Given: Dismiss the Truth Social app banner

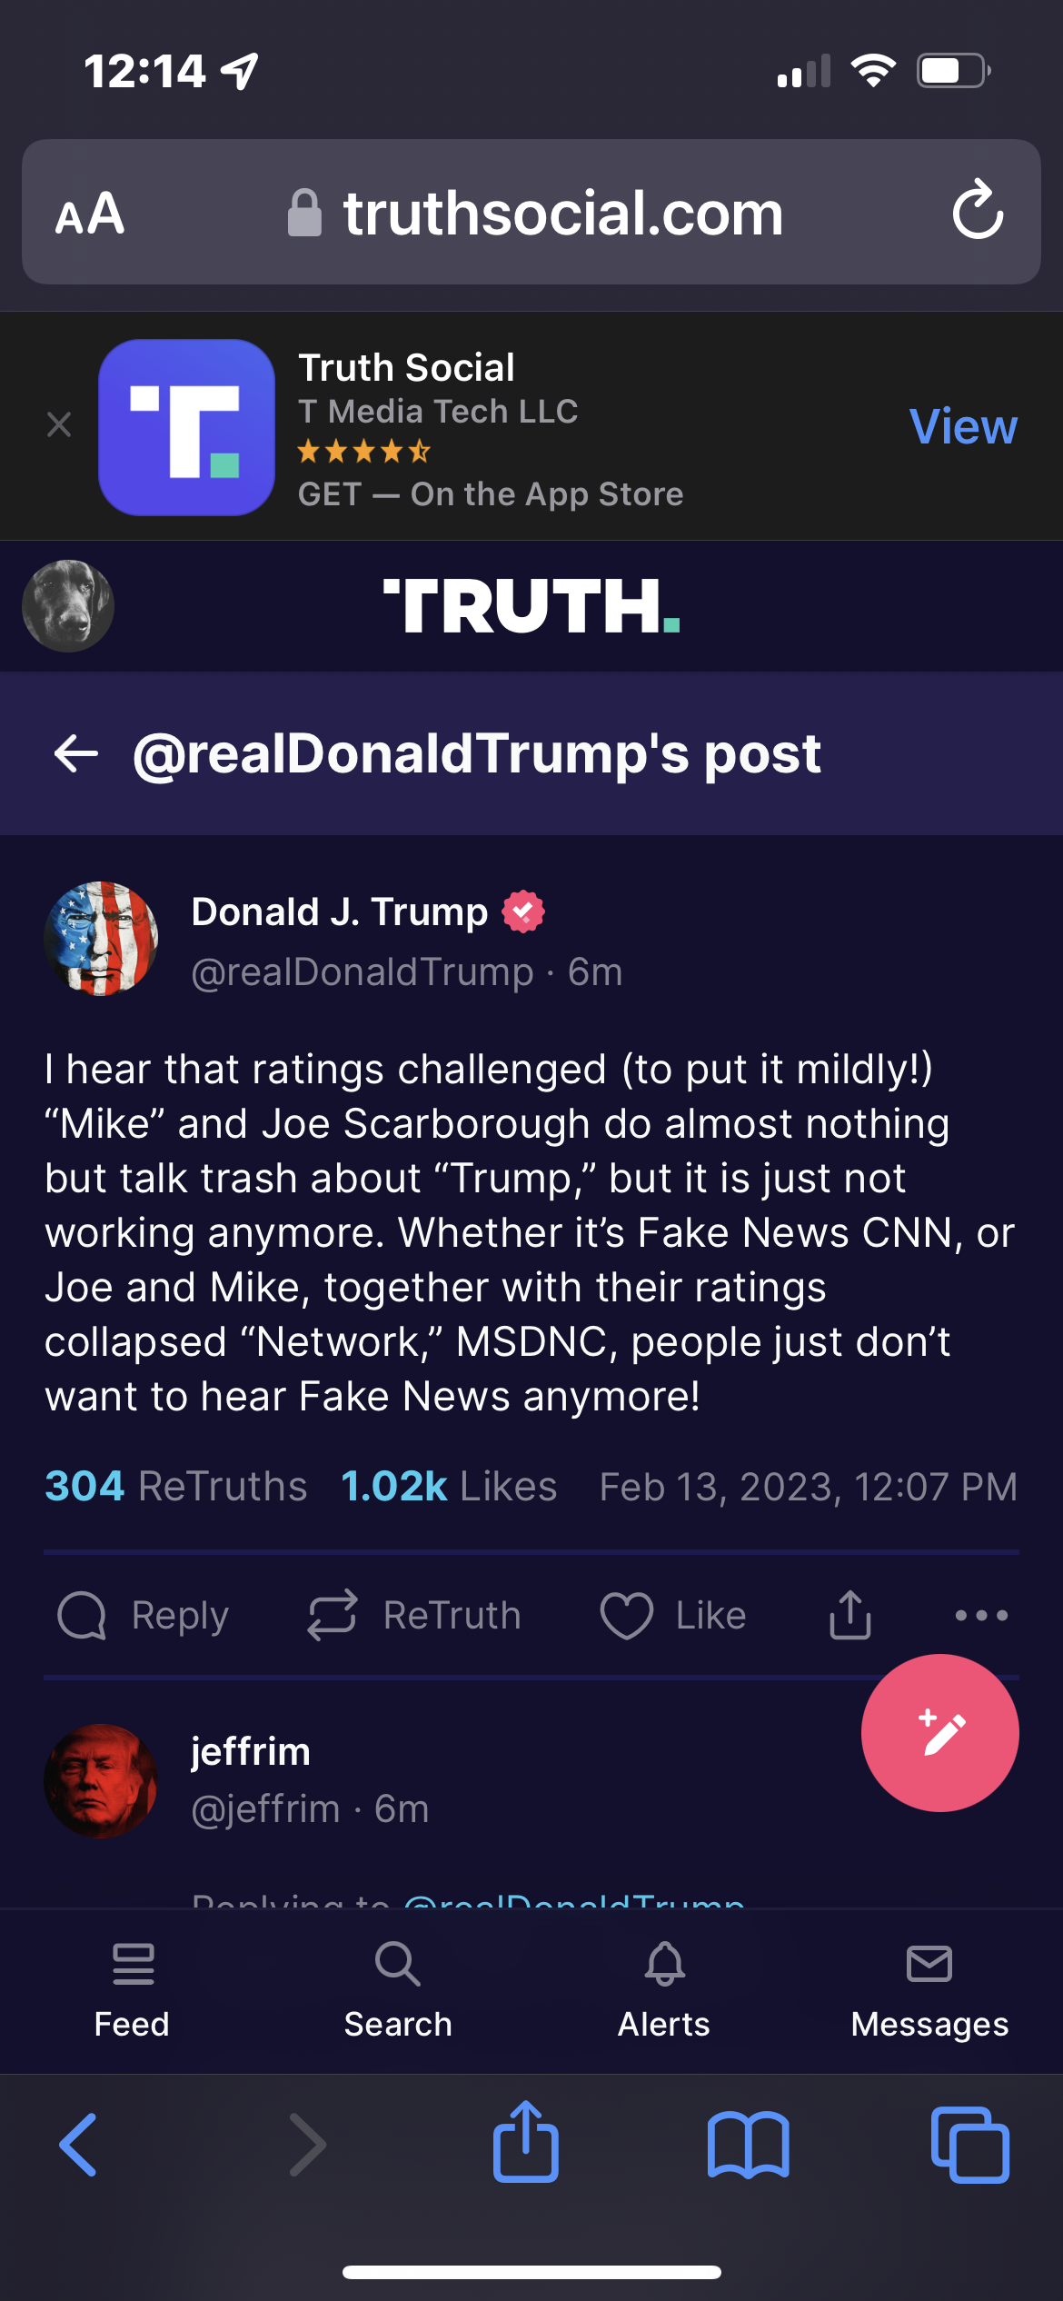Looking at the screenshot, I should coord(59,424).
